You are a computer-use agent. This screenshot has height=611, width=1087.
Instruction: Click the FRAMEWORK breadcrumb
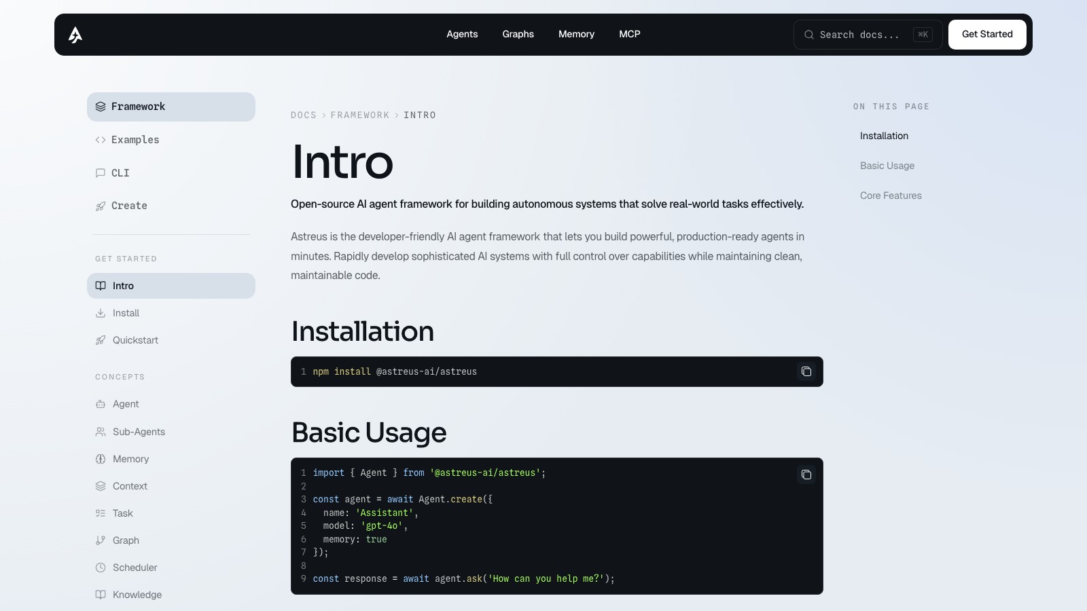click(360, 115)
